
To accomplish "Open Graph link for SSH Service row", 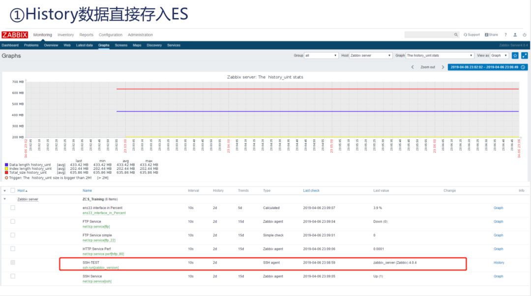I will coord(498,276).
